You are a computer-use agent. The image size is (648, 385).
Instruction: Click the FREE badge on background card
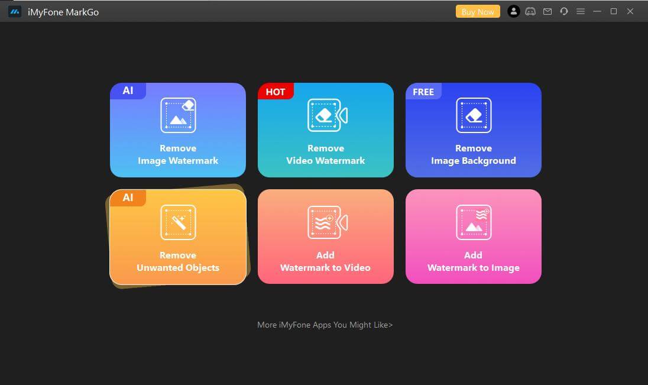[423, 92]
